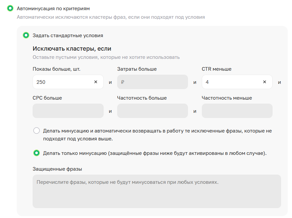Select Задать стандартные условия radio button
The width and height of the screenshot is (292, 218).
click(26, 35)
